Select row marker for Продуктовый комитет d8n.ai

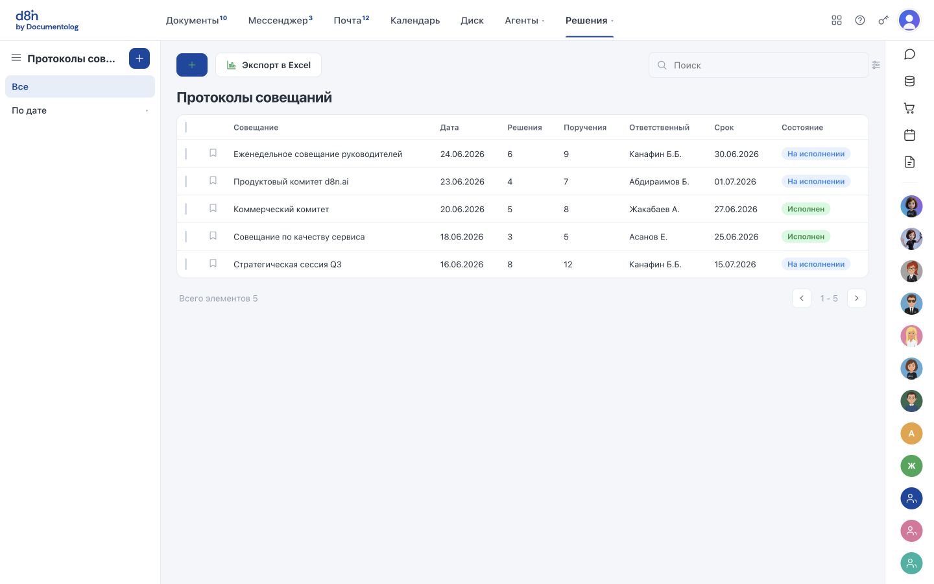[x=186, y=182]
